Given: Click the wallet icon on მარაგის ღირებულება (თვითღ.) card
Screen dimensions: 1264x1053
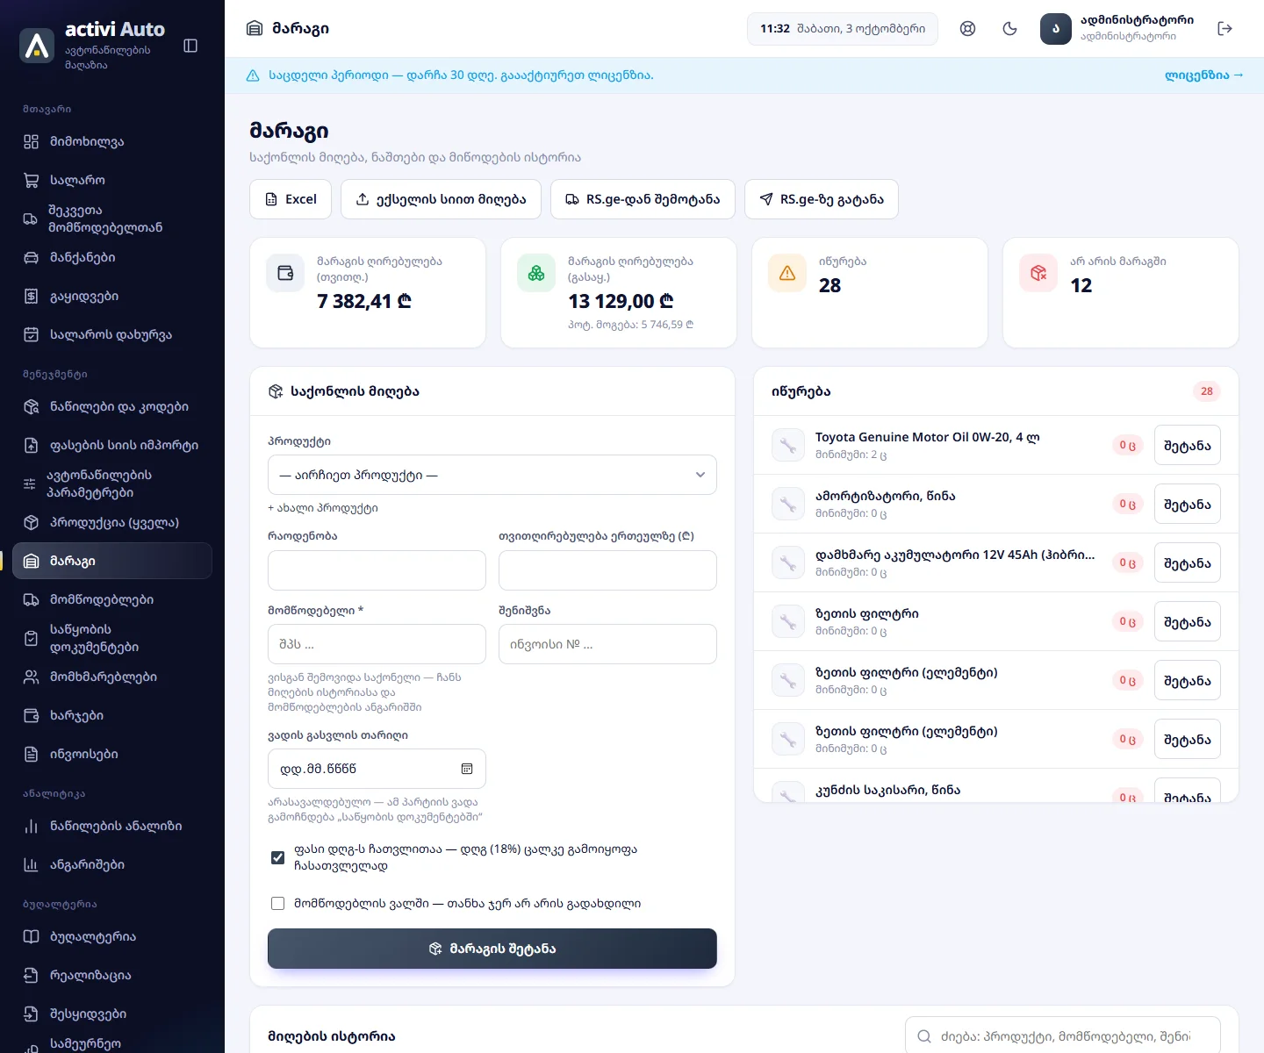Looking at the screenshot, I should point(285,273).
